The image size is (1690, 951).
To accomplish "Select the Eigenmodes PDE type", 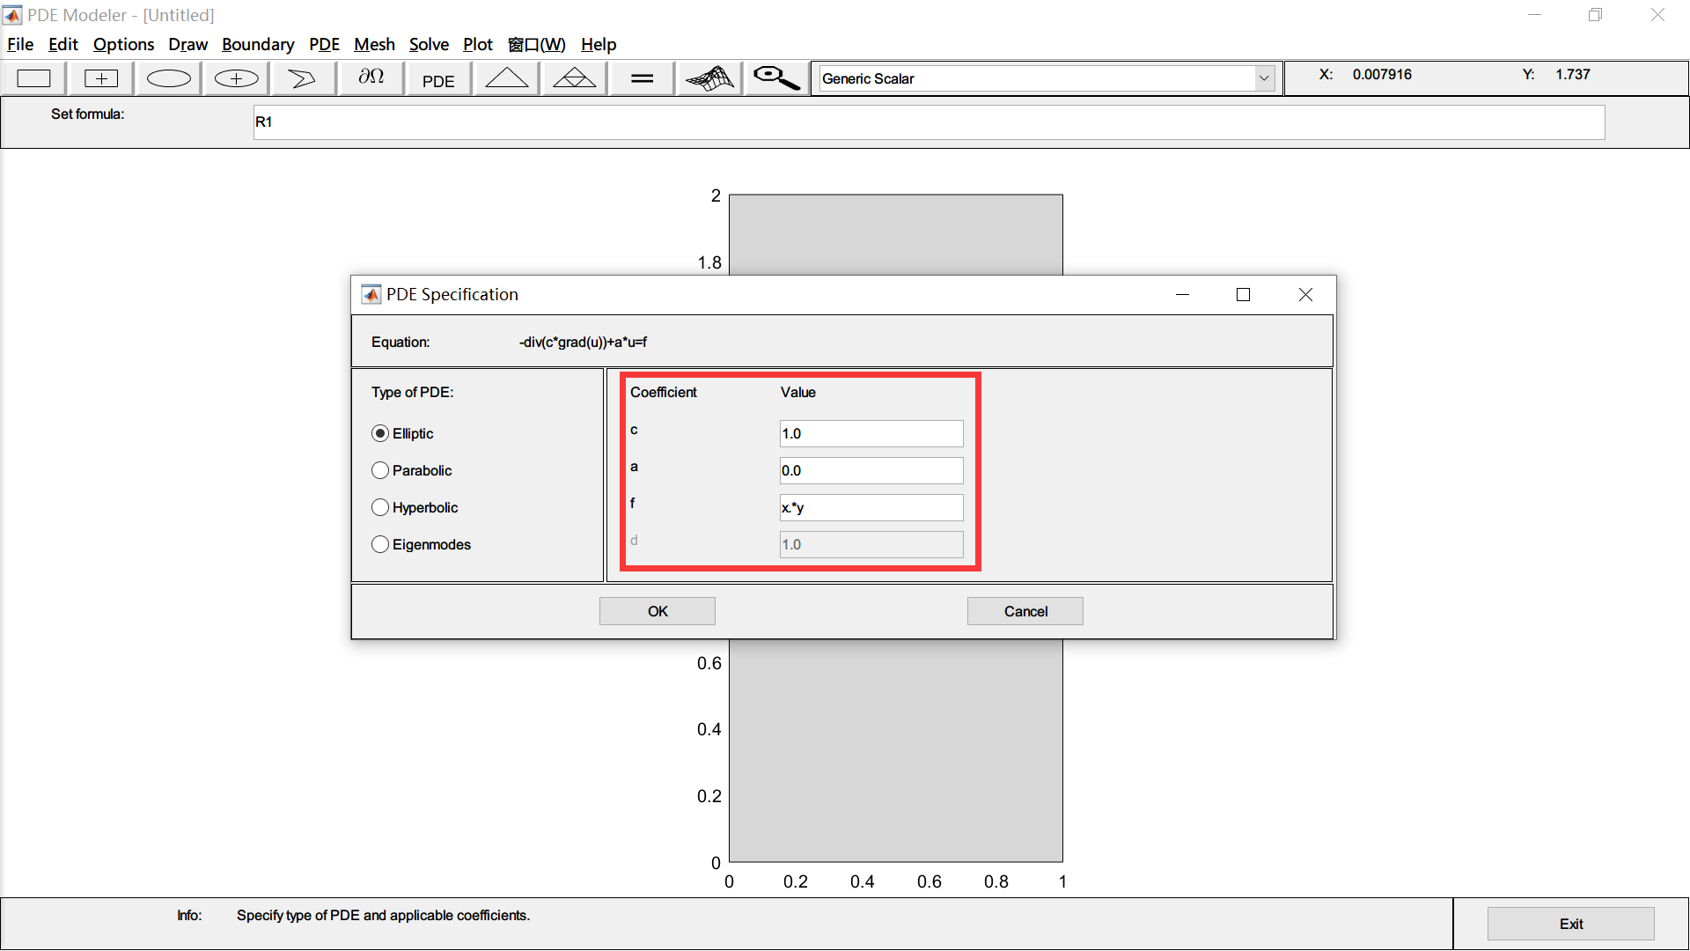I will (380, 544).
